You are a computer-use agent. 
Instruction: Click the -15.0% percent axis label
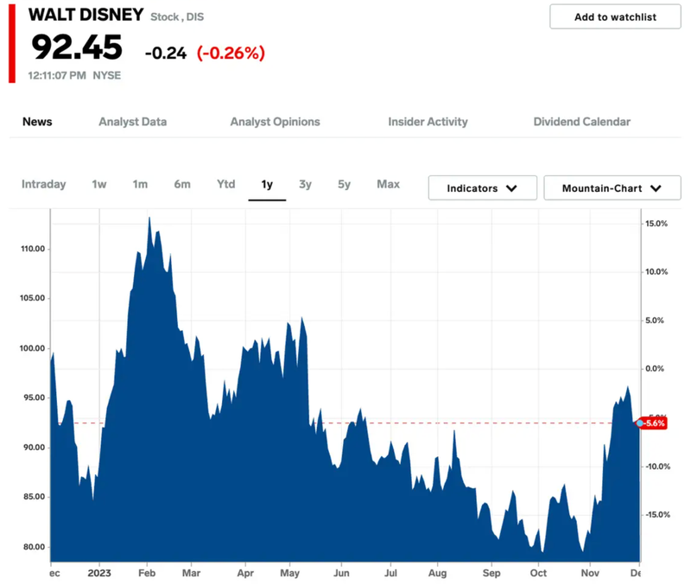(x=657, y=514)
